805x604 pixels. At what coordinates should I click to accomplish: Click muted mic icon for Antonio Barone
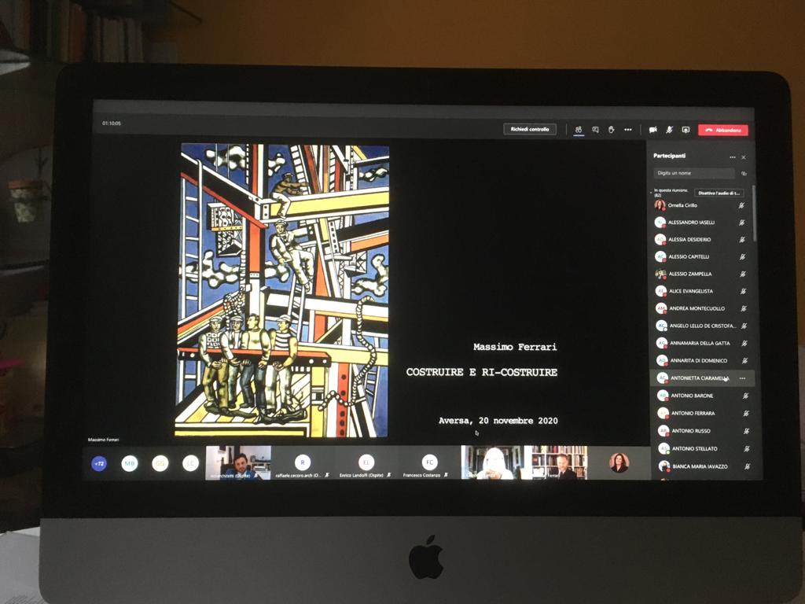click(x=745, y=396)
